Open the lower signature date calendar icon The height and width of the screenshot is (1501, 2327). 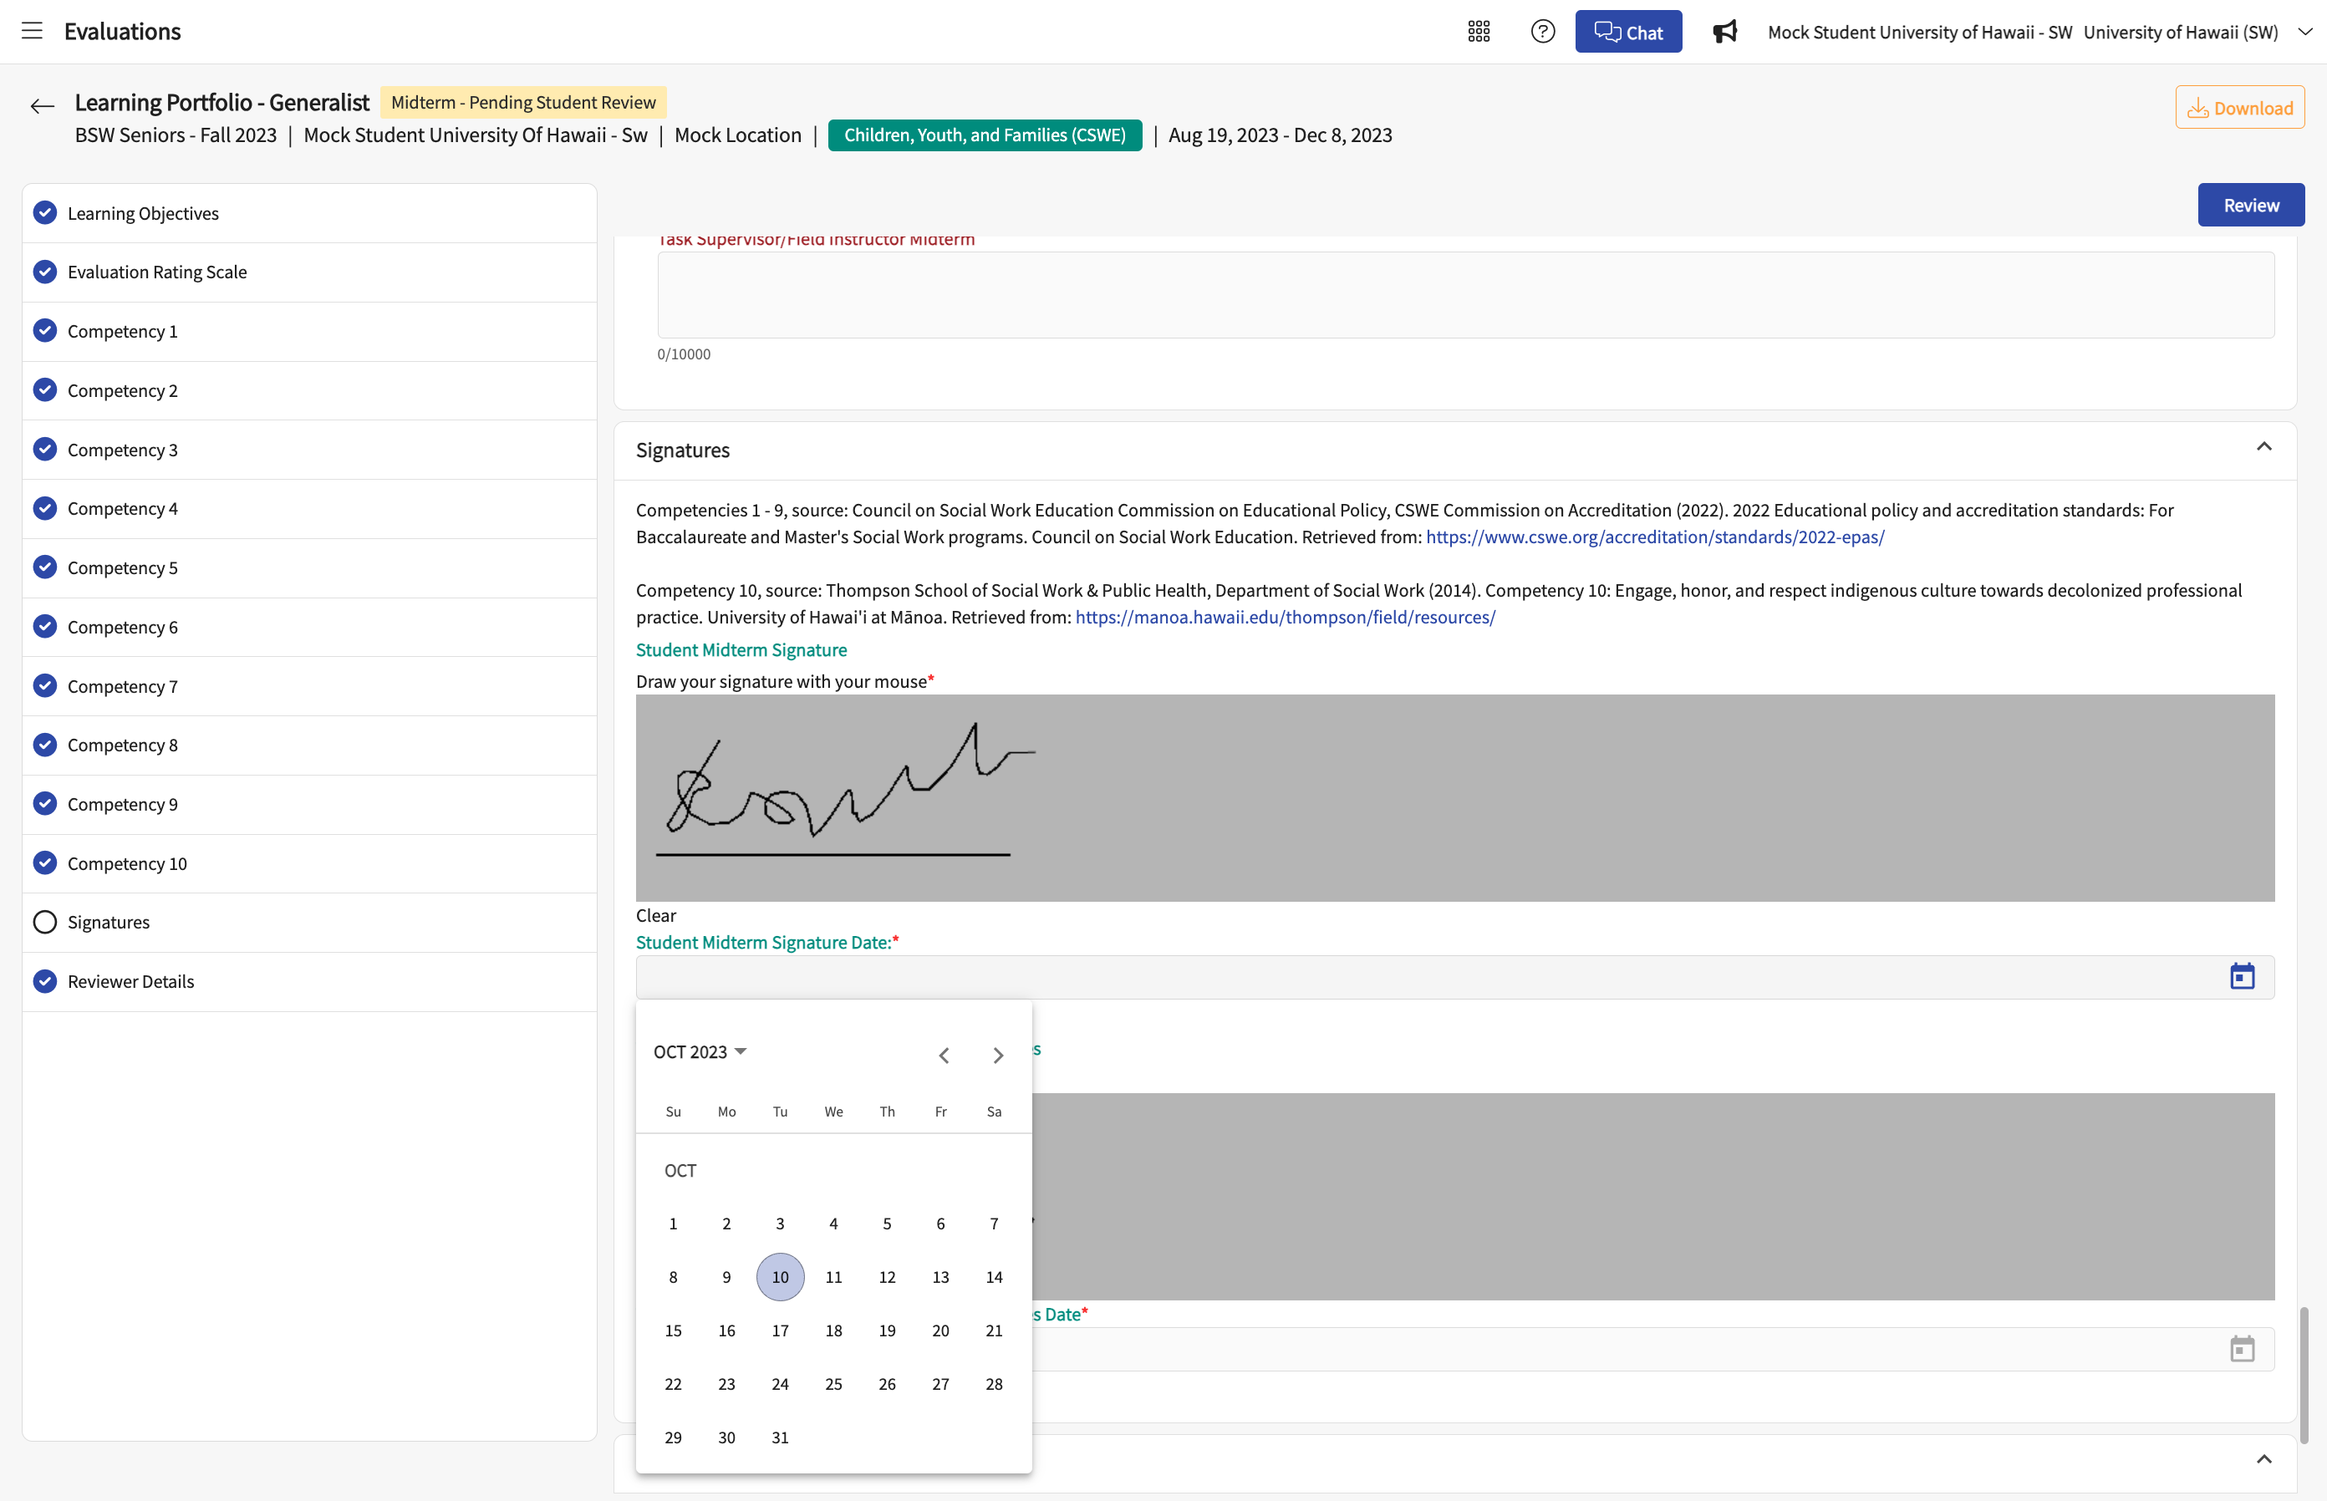[2241, 1349]
